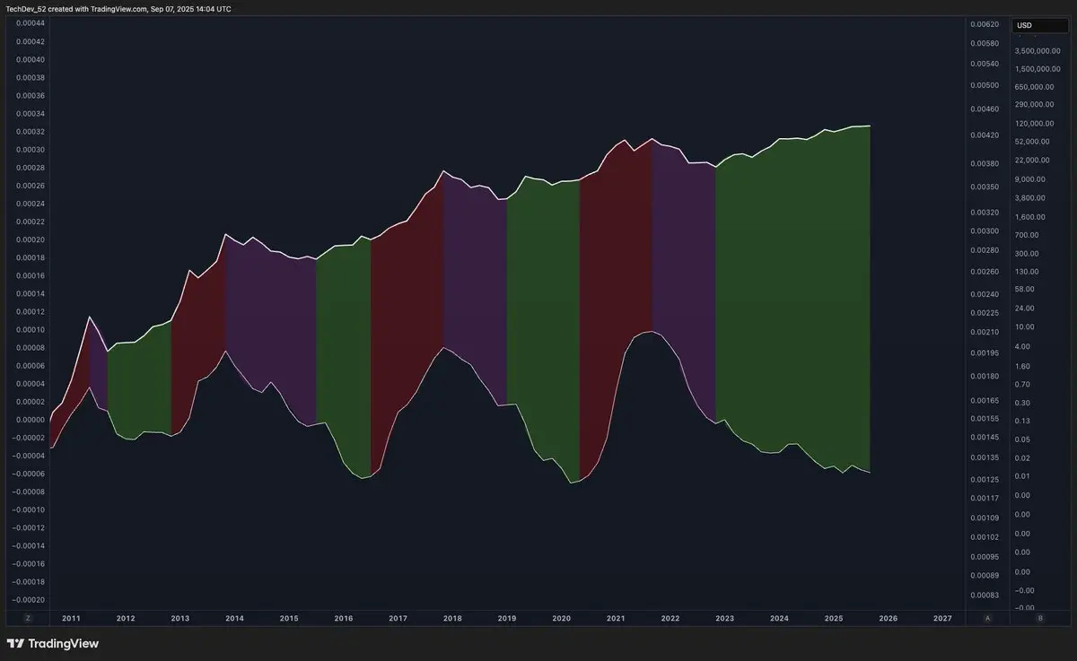Click the 2017 label on time axis

(398, 618)
